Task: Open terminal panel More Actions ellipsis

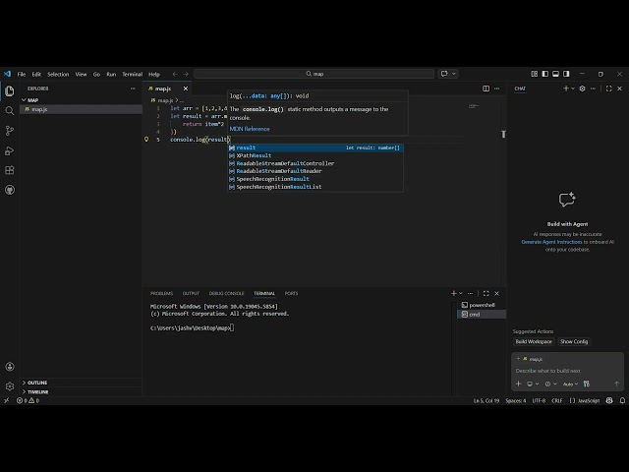Action: [x=470, y=293]
